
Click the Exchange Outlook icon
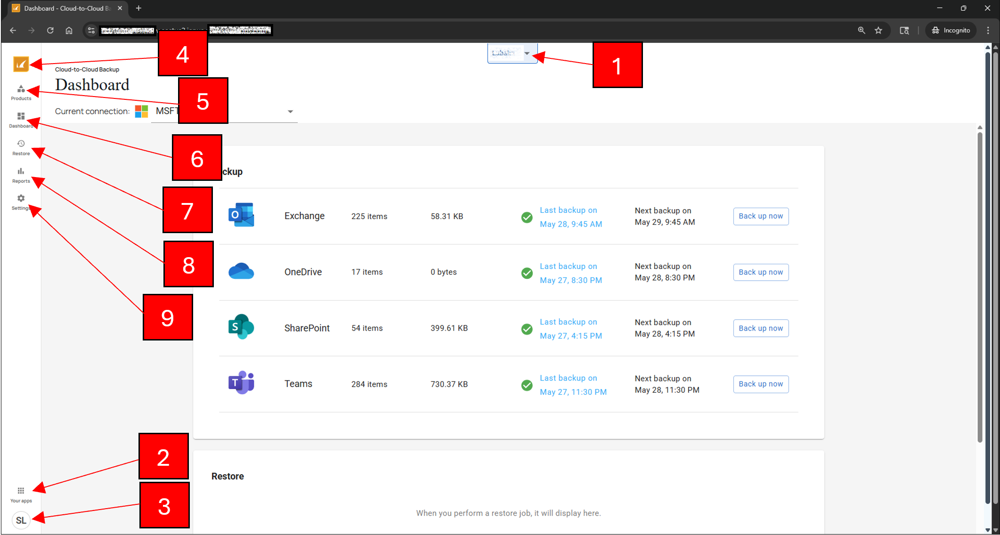[241, 215]
